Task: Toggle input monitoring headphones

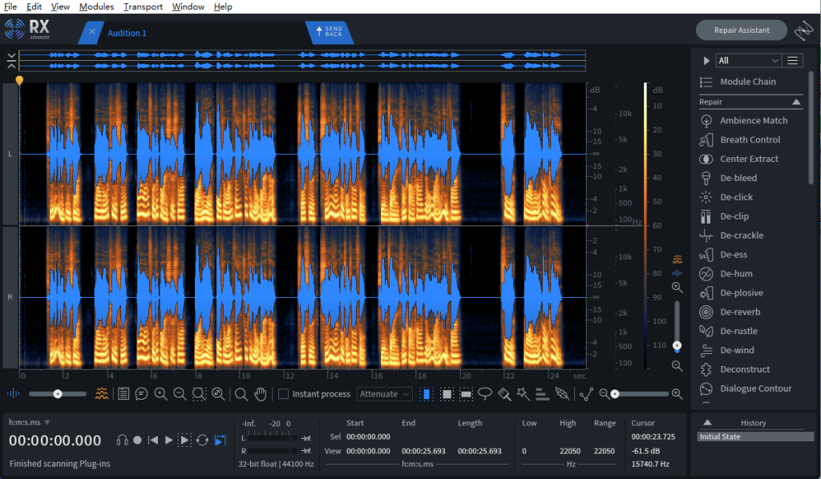Action: (122, 441)
